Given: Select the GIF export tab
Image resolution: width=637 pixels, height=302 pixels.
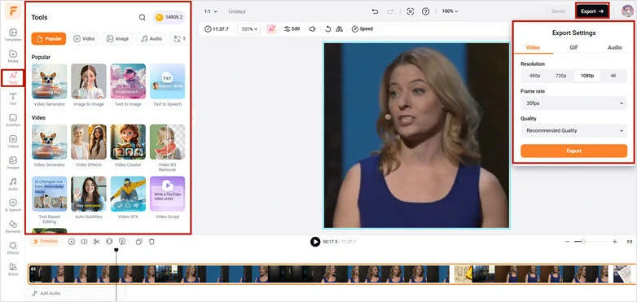Looking at the screenshot, I should point(573,47).
